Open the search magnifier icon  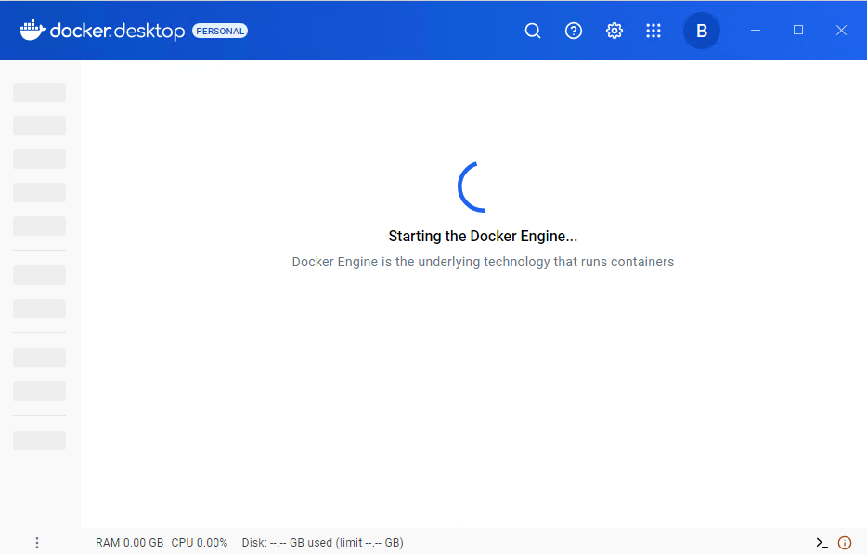click(533, 31)
